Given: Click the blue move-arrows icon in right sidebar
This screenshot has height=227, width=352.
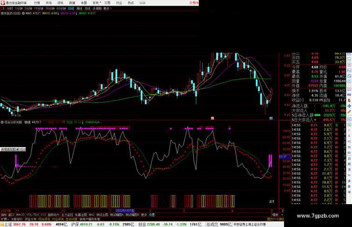Looking at the screenshot, I should pos(349,106).
